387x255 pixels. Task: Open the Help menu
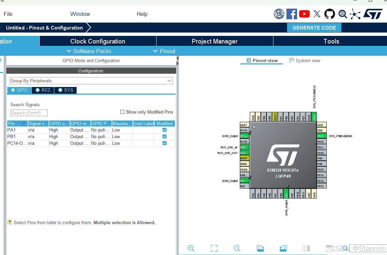click(142, 14)
